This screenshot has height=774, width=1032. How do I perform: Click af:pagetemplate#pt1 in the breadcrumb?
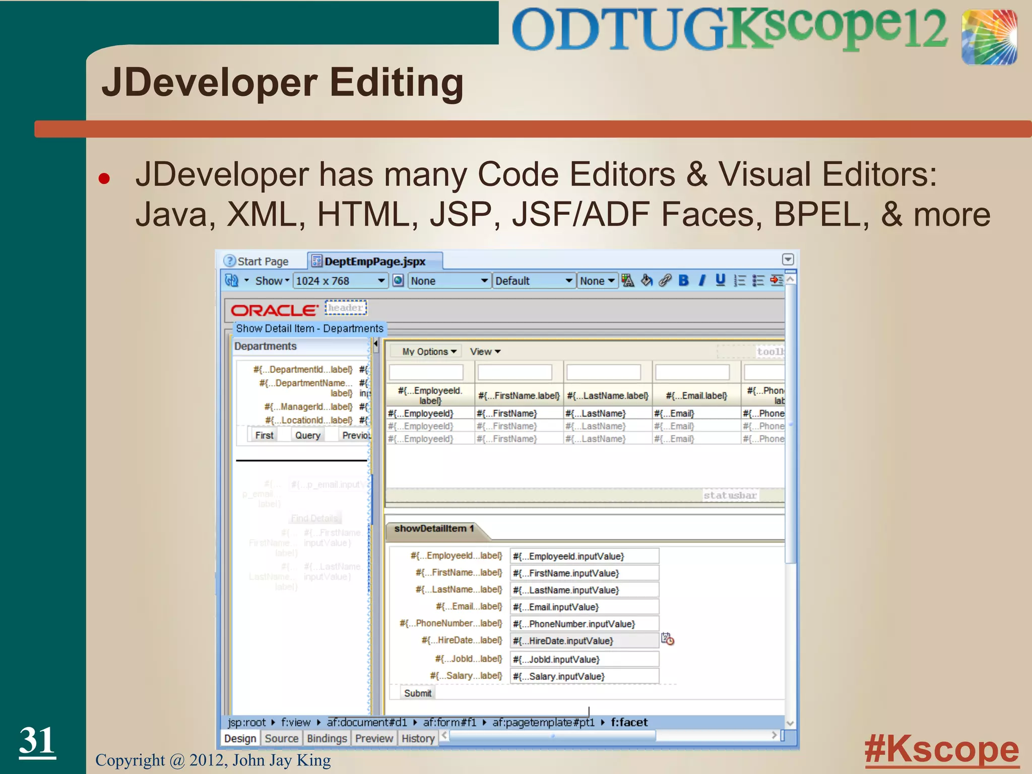[x=543, y=722]
